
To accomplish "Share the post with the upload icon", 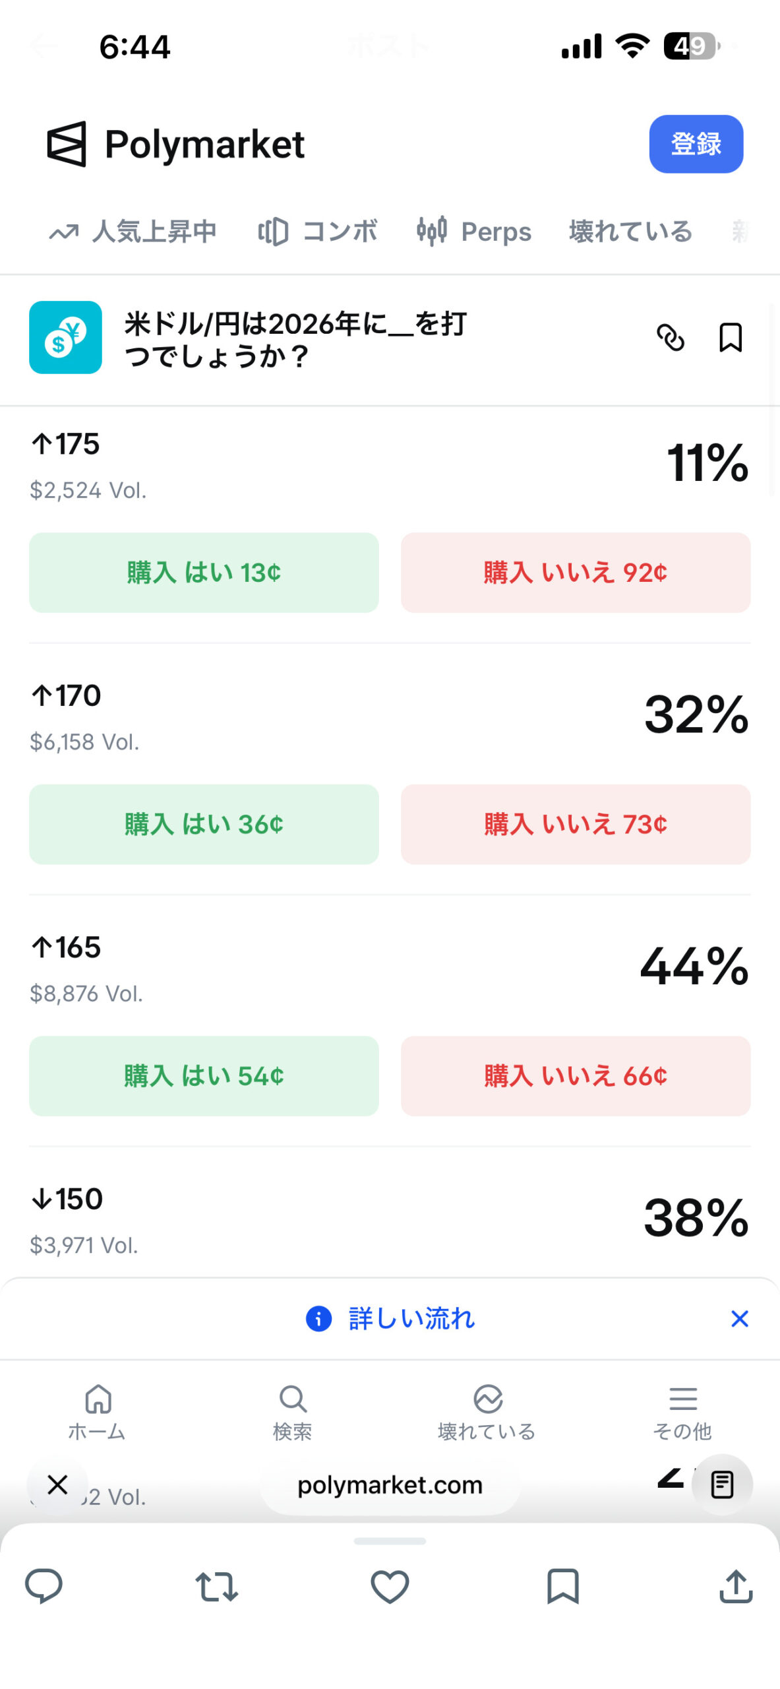I will (x=736, y=1585).
